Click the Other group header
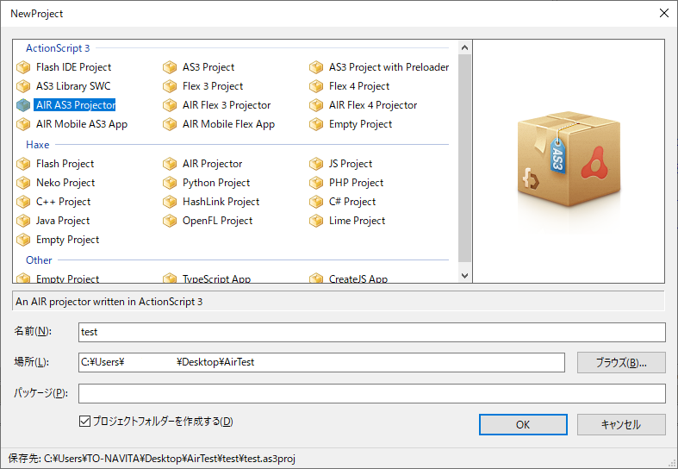Viewport: 678px width, 469px height. pyautogui.click(x=39, y=260)
